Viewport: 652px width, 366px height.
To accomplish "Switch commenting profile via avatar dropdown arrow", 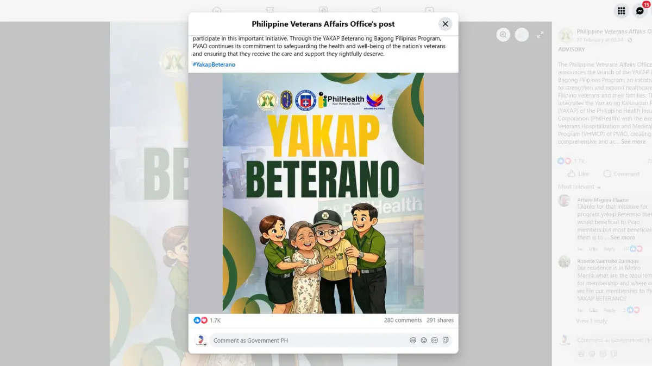I will 205,344.
